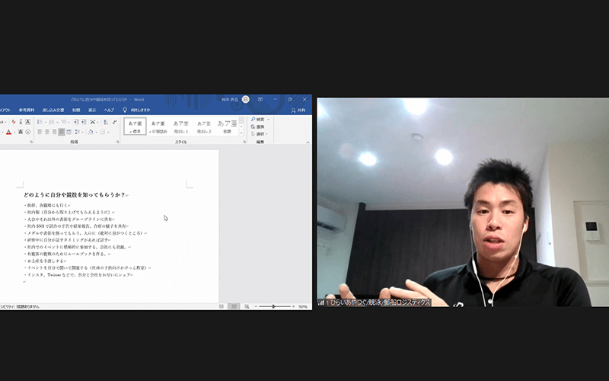Image resolution: width=609 pixels, height=381 pixels.
Task: Apply borders to paragraph
Action: 102,132
